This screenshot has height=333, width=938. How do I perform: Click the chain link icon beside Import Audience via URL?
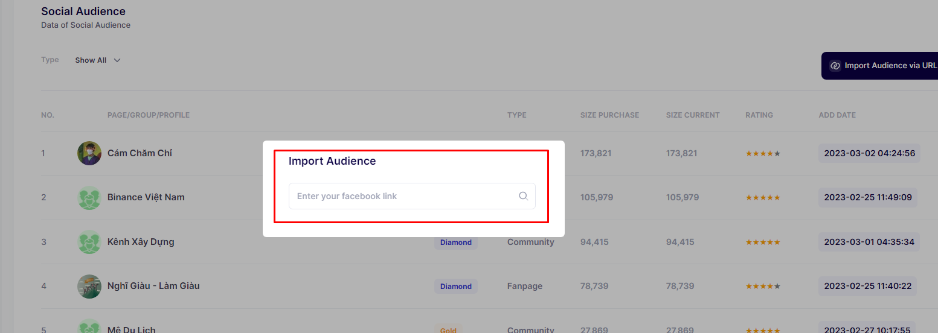(x=835, y=66)
